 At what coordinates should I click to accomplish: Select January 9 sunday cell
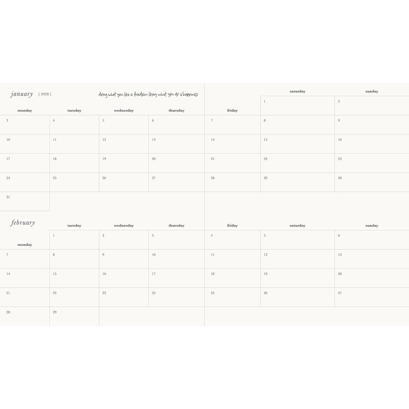pyautogui.click(x=372, y=125)
